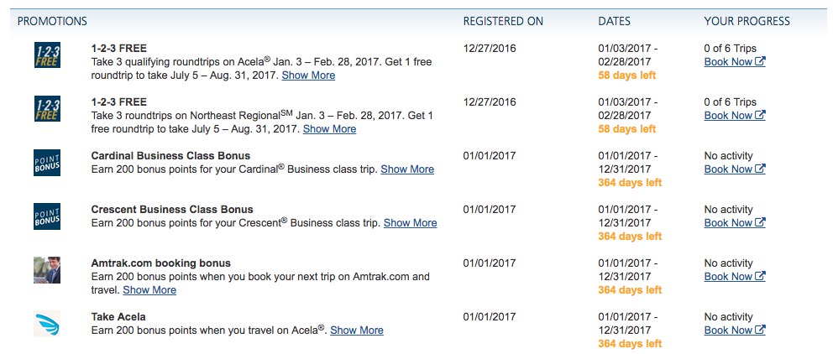Click the Take Acela promotion title
Screen dimensions: 833x354
click(x=118, y=317)
